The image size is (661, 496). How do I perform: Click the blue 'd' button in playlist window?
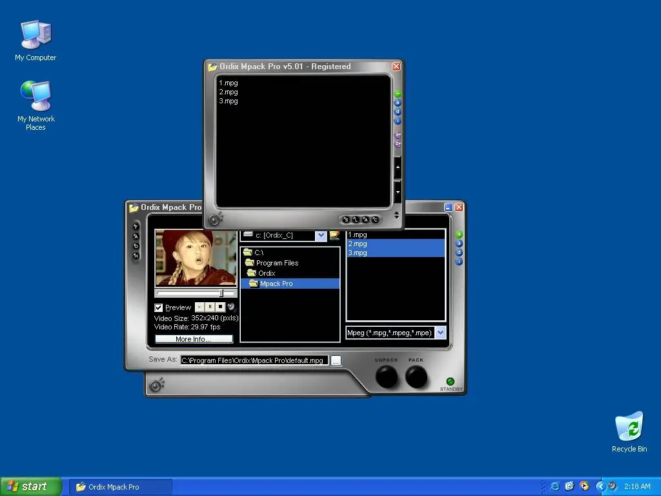click(x=397, y=112)
